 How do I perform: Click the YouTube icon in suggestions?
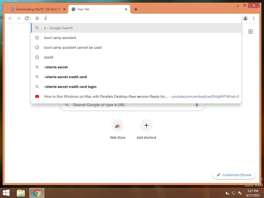(x=37, y=96)
